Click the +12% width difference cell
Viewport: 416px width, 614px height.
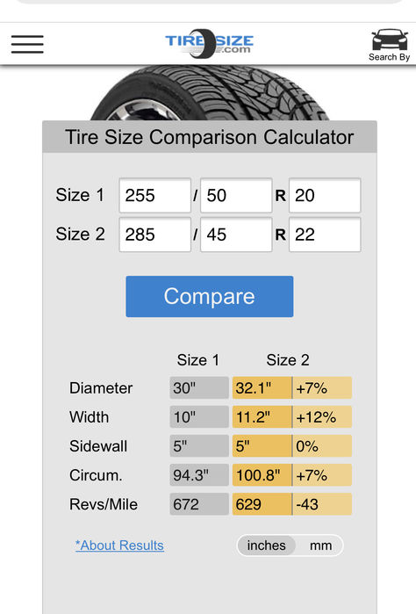point(322,417)
